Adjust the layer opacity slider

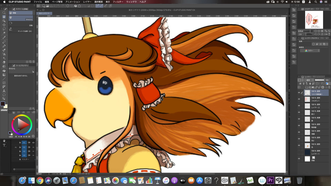coord(319,80)
